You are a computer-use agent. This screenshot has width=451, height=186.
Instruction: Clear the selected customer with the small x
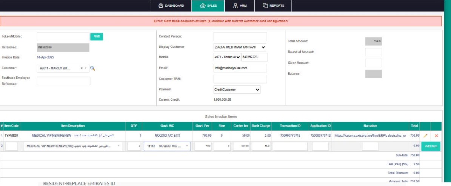coord(82,69)
